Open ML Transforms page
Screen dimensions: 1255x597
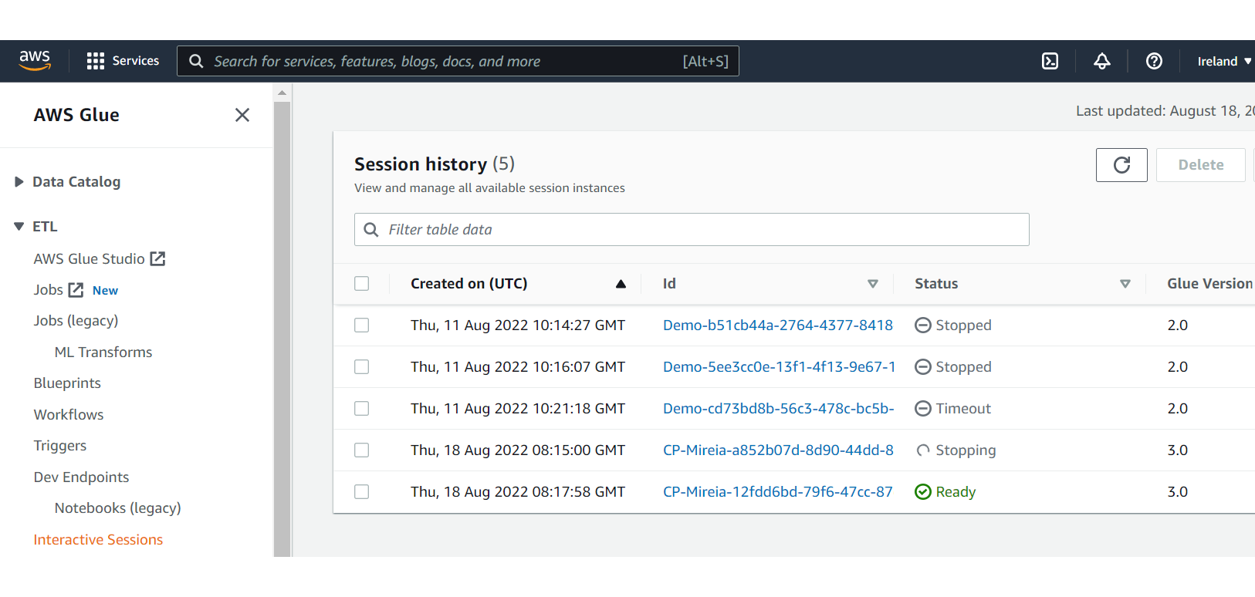(x=103, y=352)
